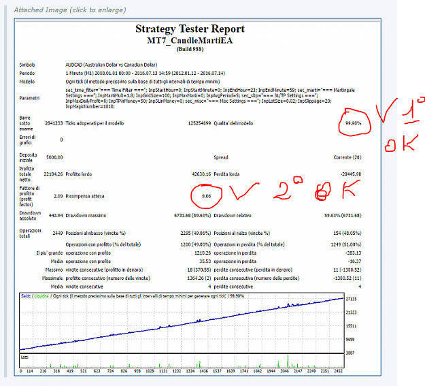Click 'Operazioni con profitto (% del totale)' label
The height and width of the screenshot is (386, 425).
(x=103, y=244)
